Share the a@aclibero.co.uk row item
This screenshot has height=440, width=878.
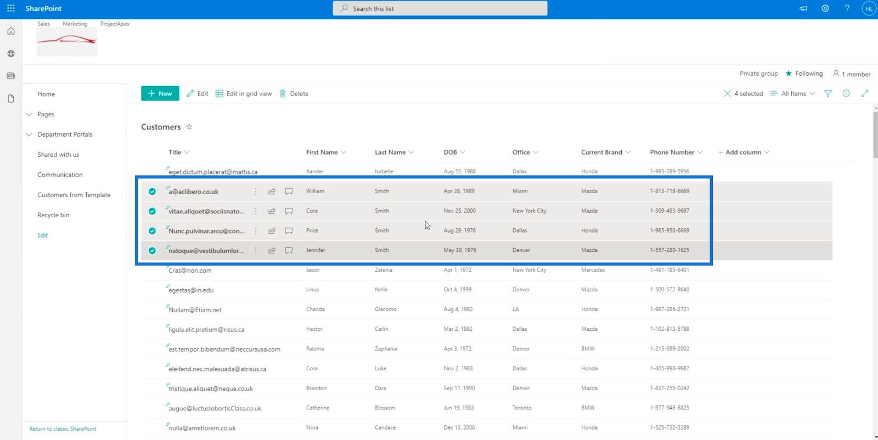coord(272,191)
